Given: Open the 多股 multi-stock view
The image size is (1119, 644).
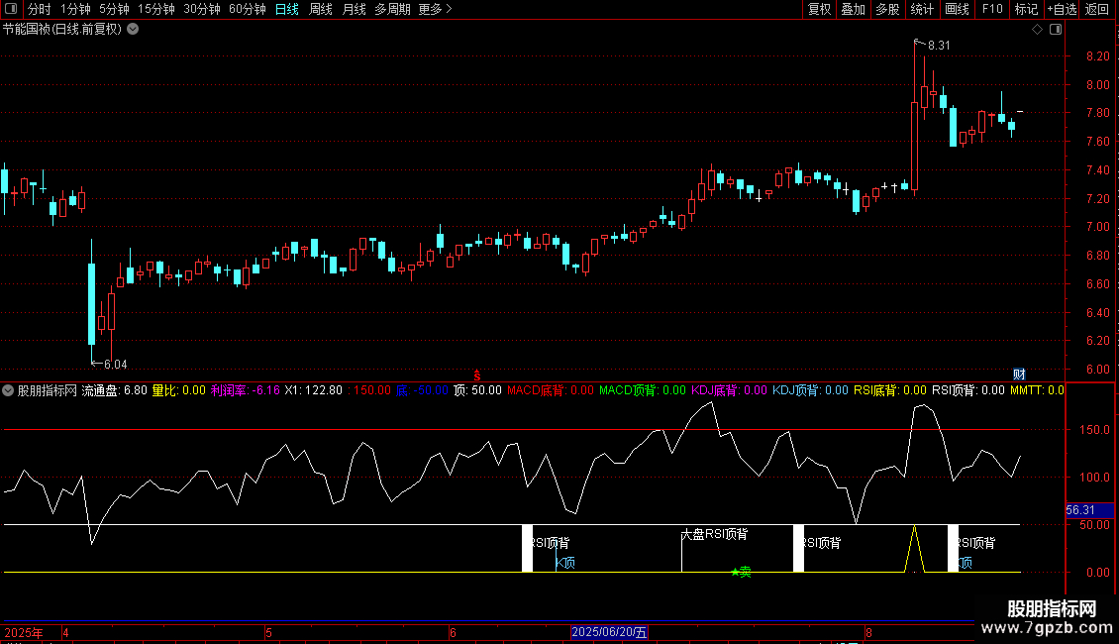Looking at the screenshot, I should tap(887, 9).
